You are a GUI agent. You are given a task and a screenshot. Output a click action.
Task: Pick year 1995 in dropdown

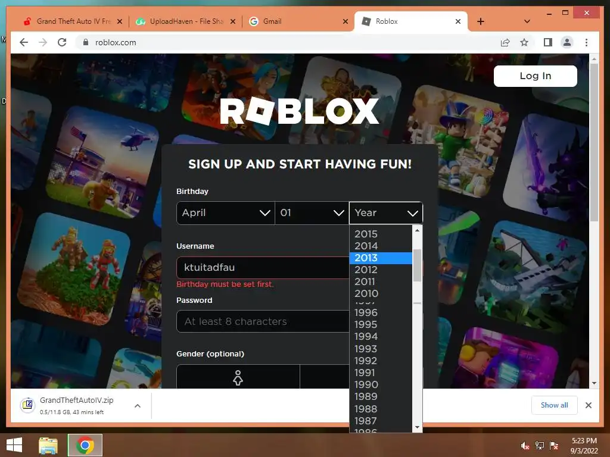pos(381,324)
